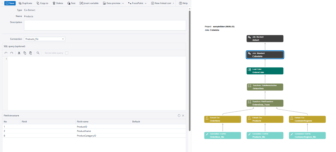Image resolution: width=336 pixels, height=152 pixels.
Task: Click the cut scissors icon
Action: (19, 53)
